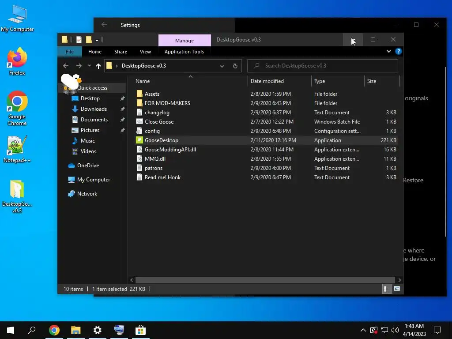Select the Assets folder icon

tap(139, 94)
